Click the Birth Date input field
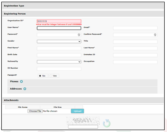Viewport: 167px width, 132px height. [59, 55]
